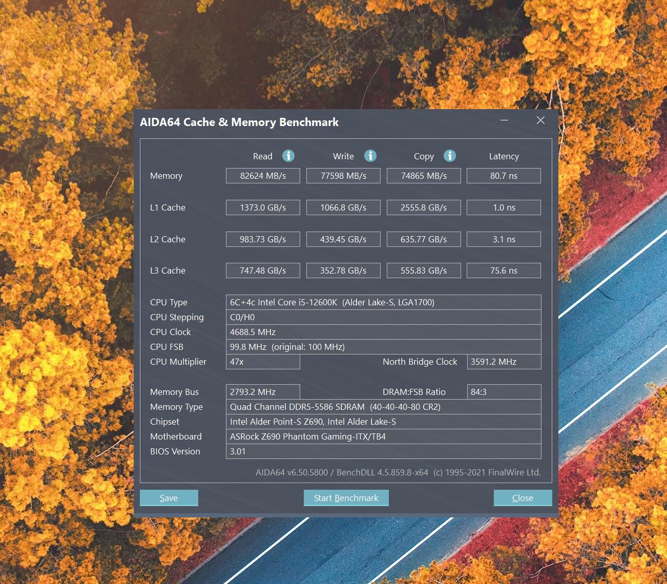Viewport: 667px width, 584px height.
Task: Click the Memory Copy value box
Action: pos(424,176)
